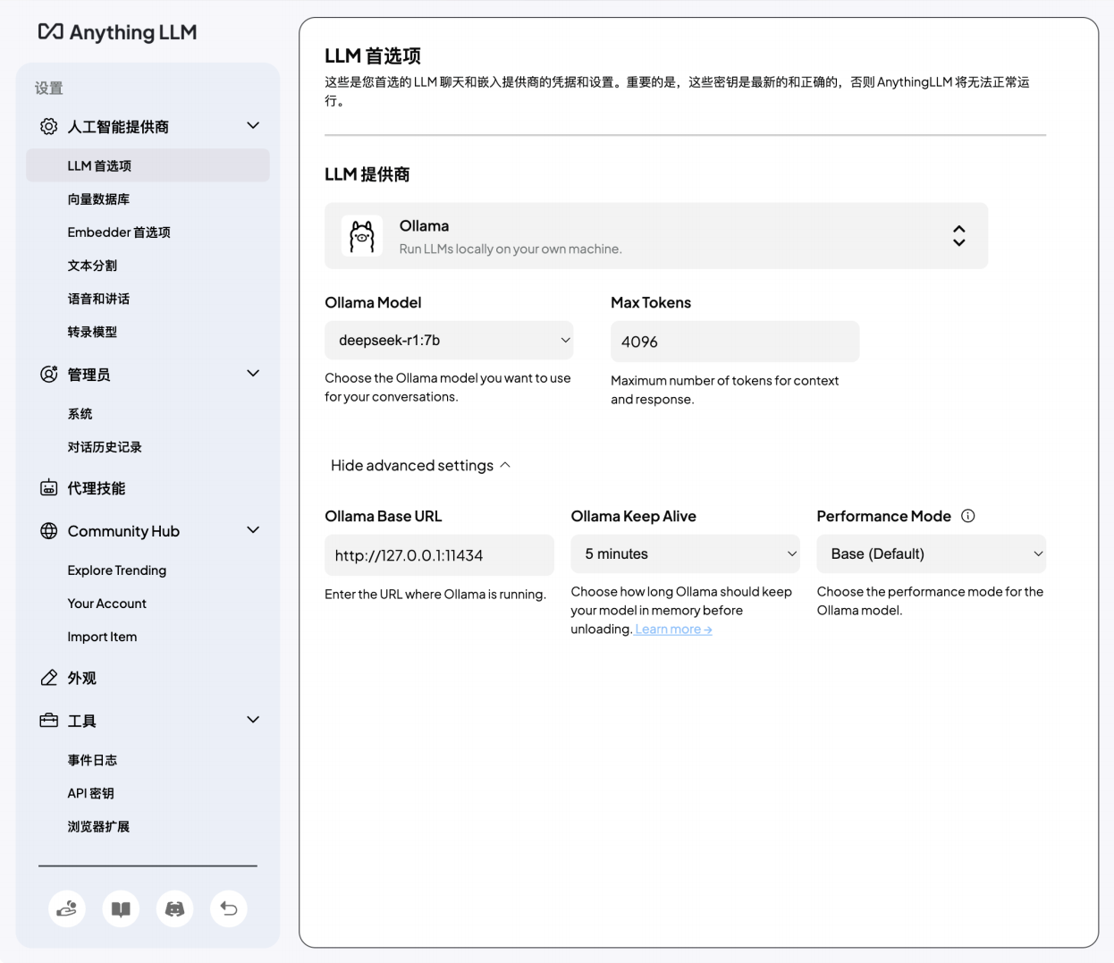Open 转录模型 settings
This screenshot has height=963, width=1114.
(x=92, y=332)
